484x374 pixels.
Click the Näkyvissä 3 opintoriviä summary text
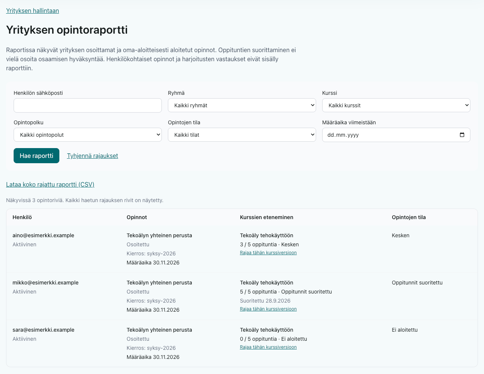pyautogui.click(x=85, y=200)
